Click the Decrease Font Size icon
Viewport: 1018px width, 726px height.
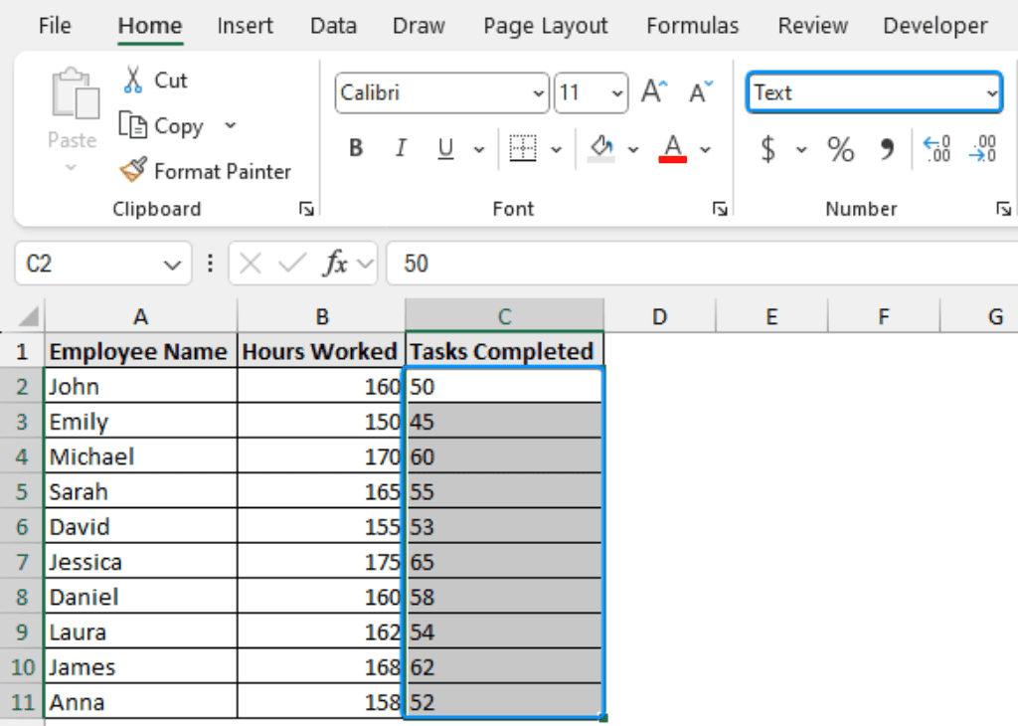coord(701,92)
